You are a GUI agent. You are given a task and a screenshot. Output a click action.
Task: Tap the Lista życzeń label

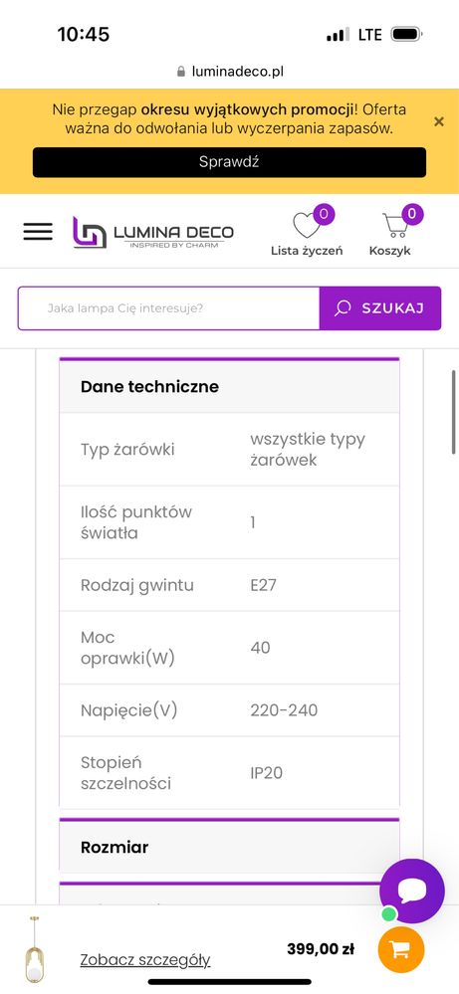[x=307, y=251]
